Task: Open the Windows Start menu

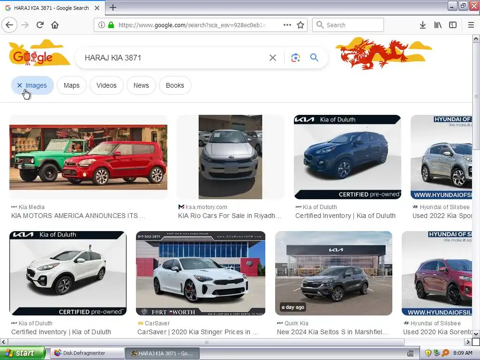Action: coord(22,353)
